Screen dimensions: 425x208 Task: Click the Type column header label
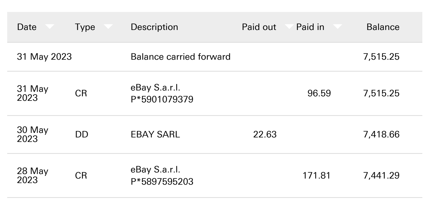coord(85,27)
